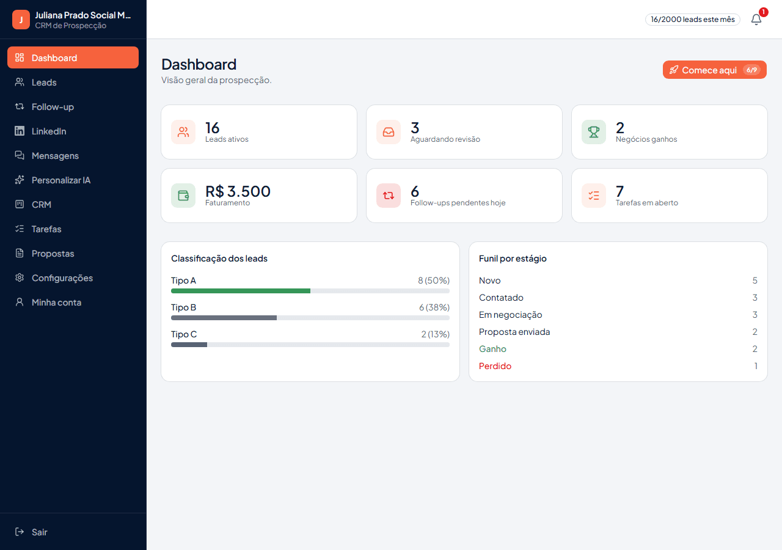Click the Leads ativos people icon
782x550 pixels.
coord(183,132)
